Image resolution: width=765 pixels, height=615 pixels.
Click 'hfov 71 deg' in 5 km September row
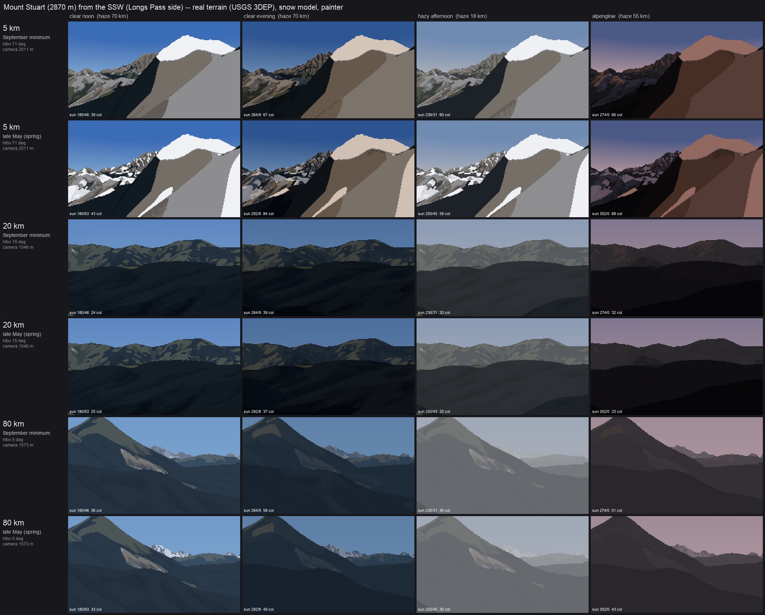(x=14, y=44)
